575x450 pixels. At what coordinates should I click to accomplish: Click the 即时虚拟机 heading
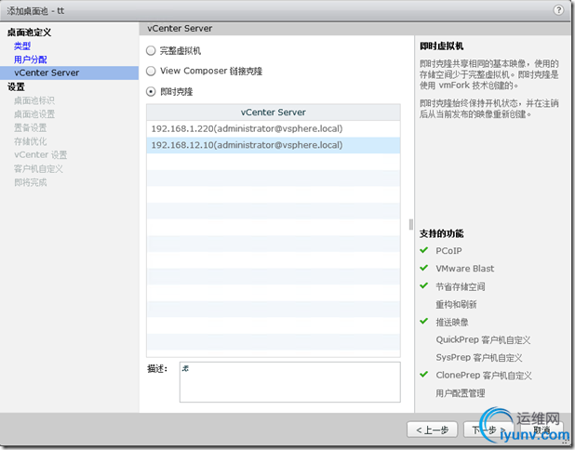coord(442,46)
